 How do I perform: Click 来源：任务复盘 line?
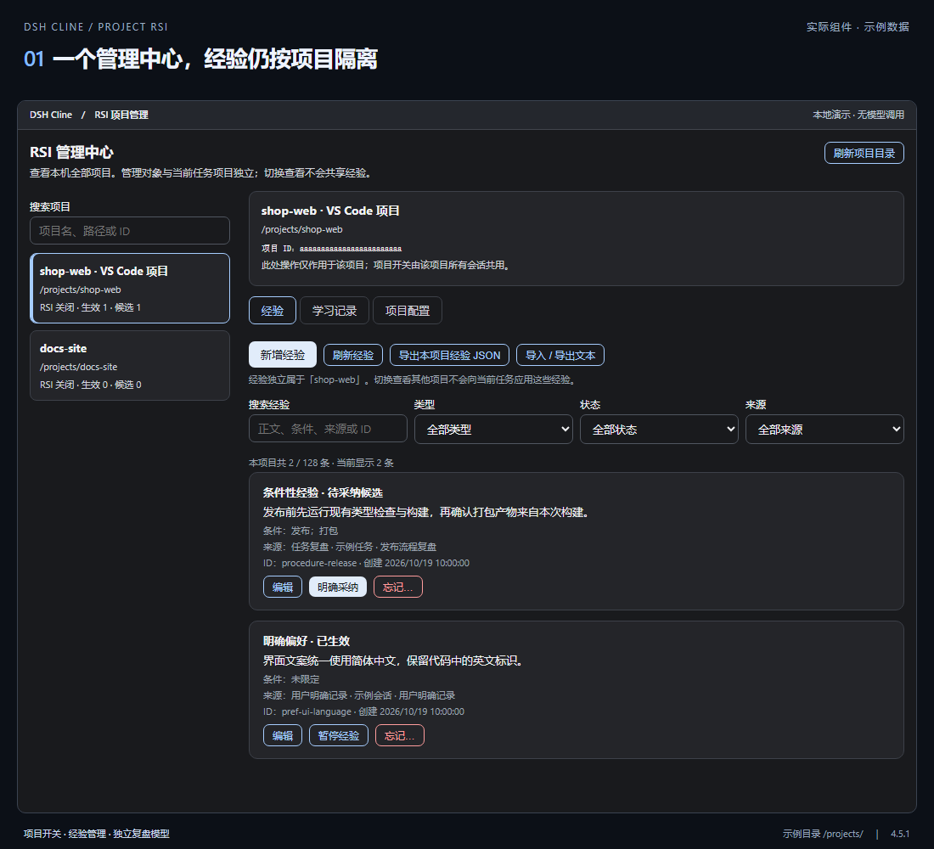[x=350, y=547]
